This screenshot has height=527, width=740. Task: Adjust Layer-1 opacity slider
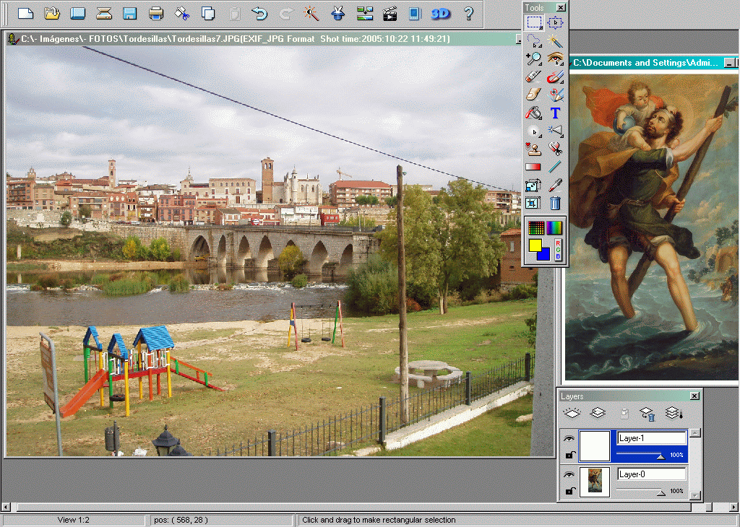pos(661,456)
